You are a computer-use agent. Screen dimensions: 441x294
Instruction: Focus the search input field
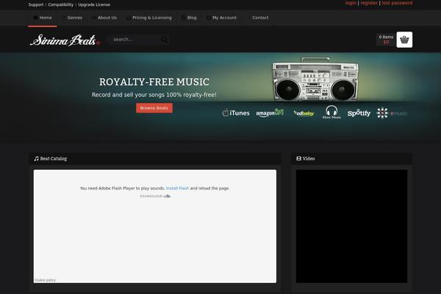(x=135, y=40)
